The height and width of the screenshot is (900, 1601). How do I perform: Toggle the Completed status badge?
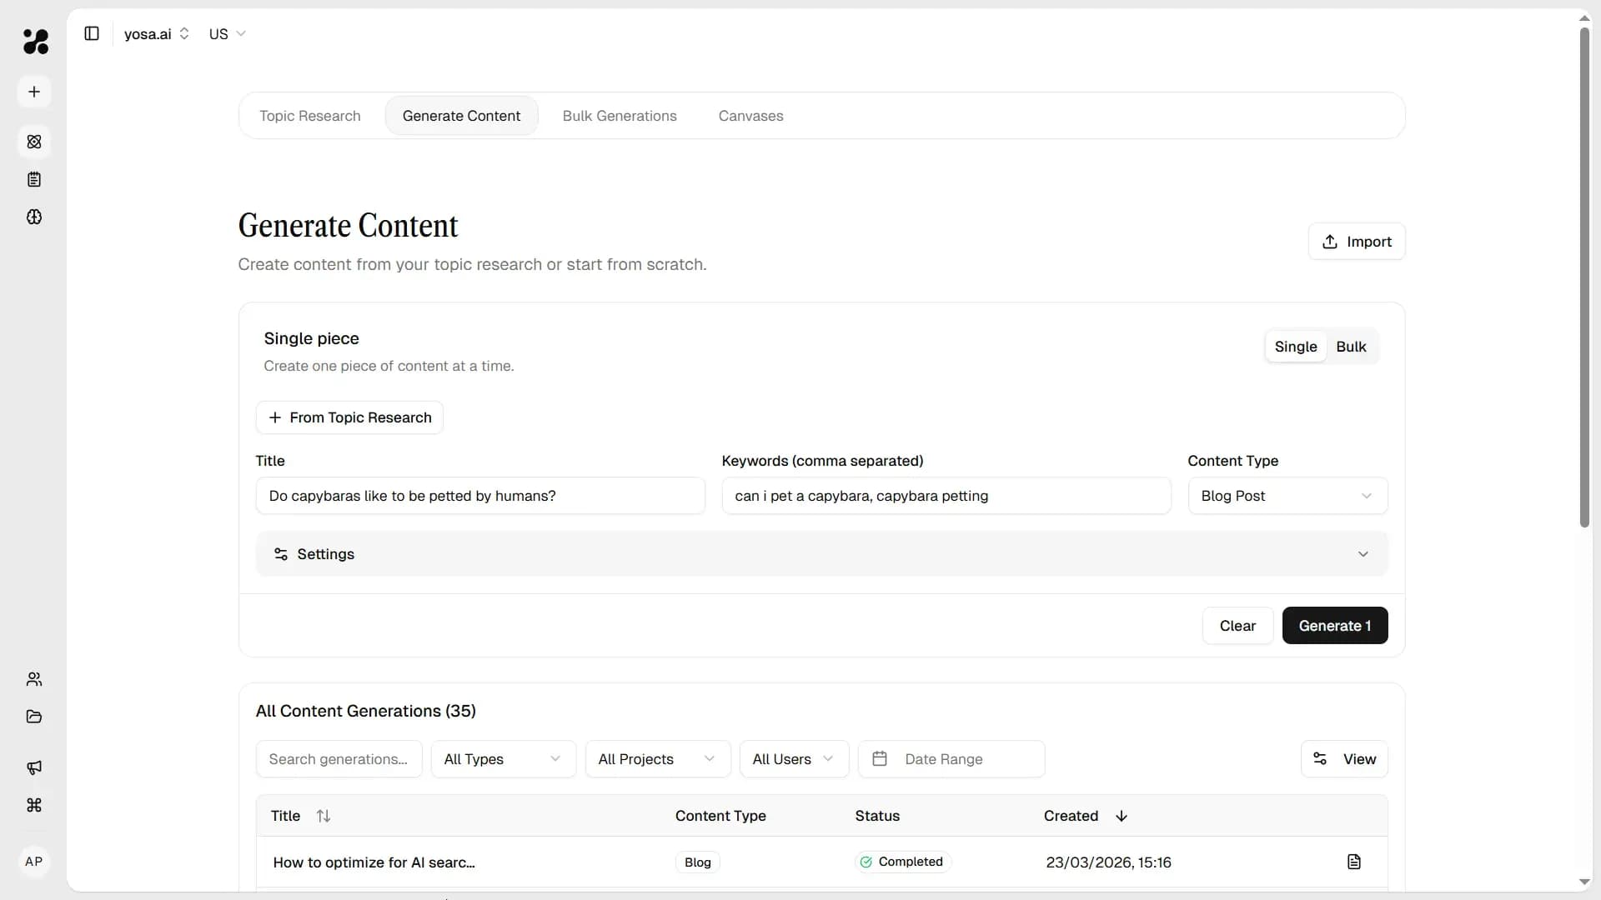902,862
